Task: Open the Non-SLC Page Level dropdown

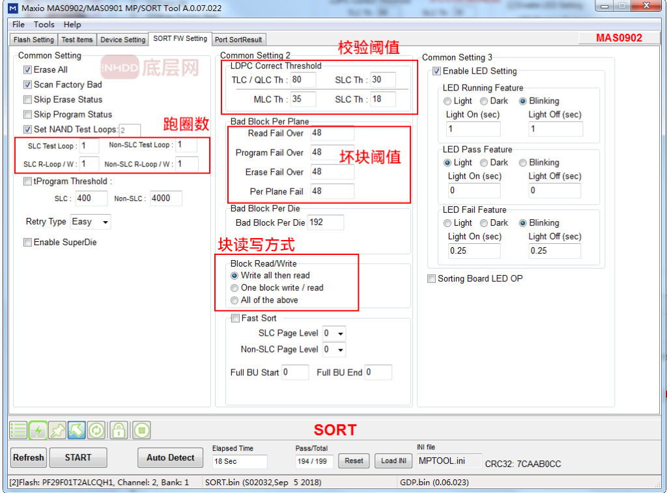Action: 335,349
